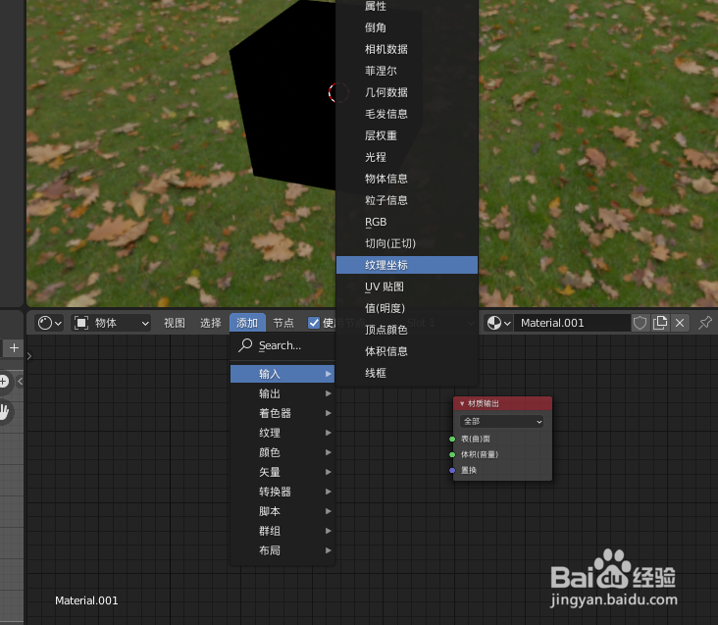Click the 3D cursor in viewport
The image size is (718, 625).
[x=338, y=93]
